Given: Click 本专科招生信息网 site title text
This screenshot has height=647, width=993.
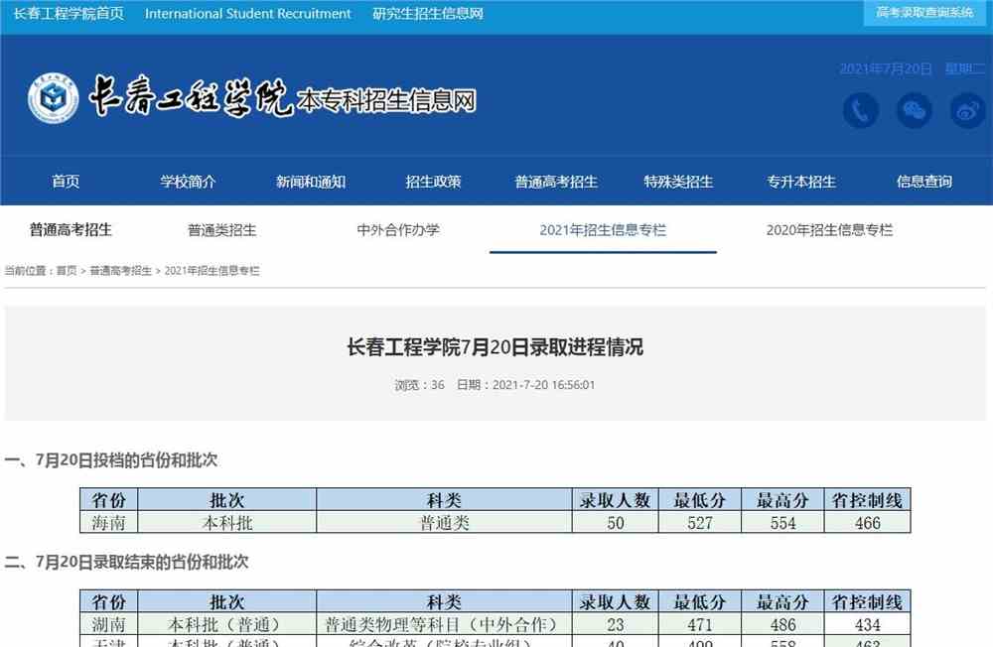Looking at the screenshot, I should (386, 100).
